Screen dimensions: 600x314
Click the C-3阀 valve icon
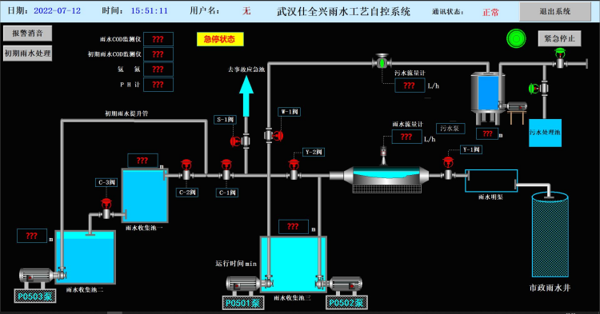click(106, 209)
